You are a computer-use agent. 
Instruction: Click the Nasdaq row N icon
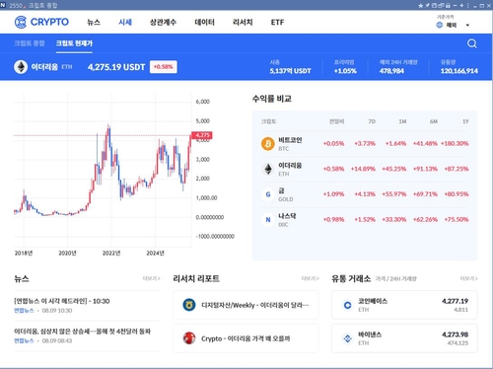(x=268, y=220)
